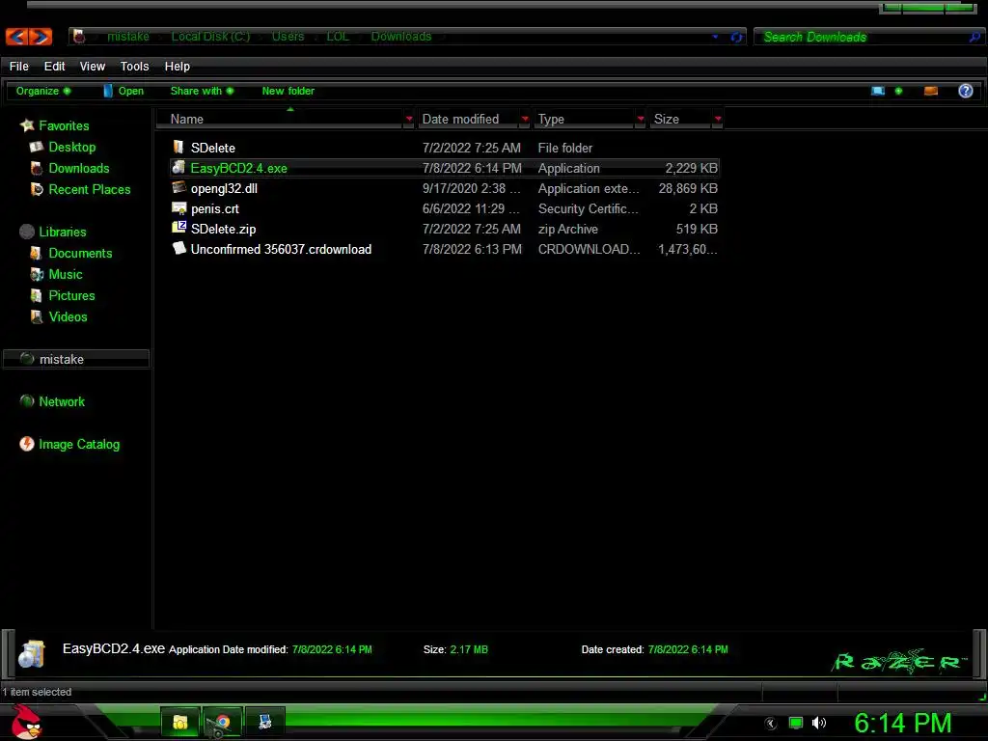Click the Open toolbar button
The width and height of the screenshot is (988, 741).
click(x=124, y=91)
